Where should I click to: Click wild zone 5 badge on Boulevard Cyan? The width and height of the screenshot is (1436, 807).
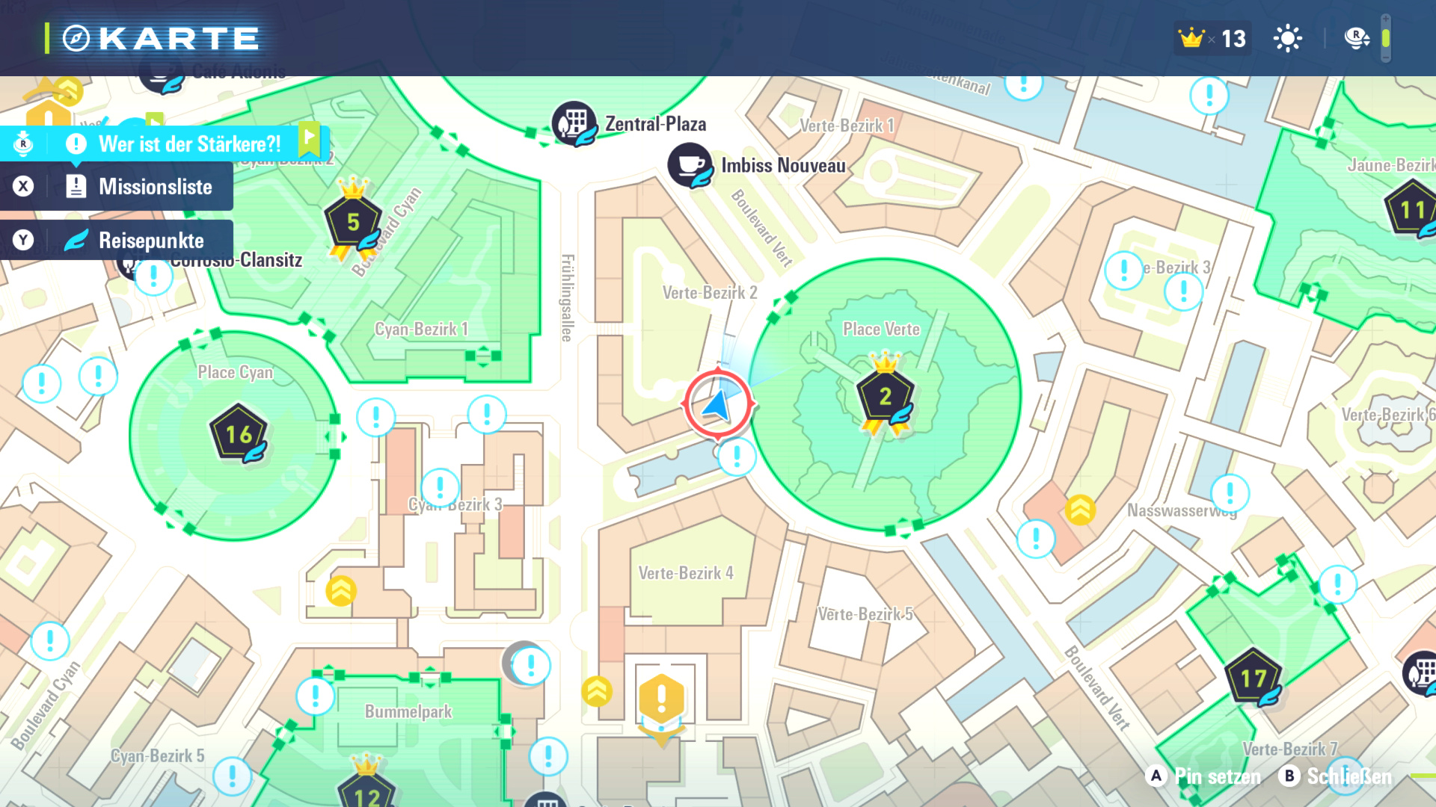pos(353,221)
